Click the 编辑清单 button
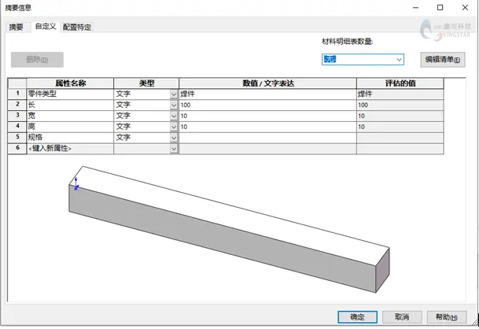This screenshot has height=329, width=479. 443,59
